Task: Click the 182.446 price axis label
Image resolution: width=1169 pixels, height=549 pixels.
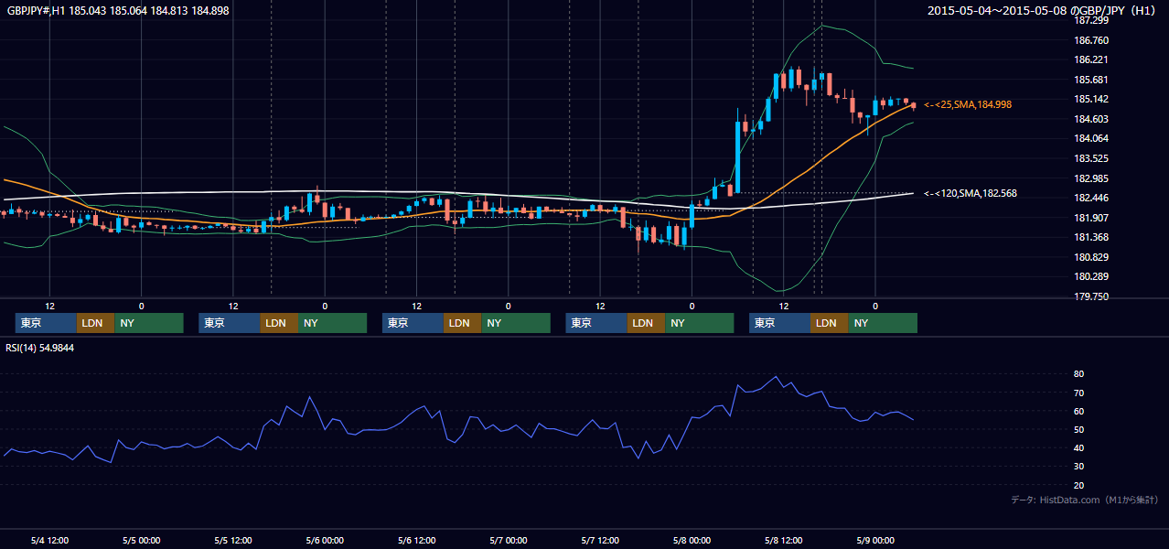Action: (x=1091, y=198)
